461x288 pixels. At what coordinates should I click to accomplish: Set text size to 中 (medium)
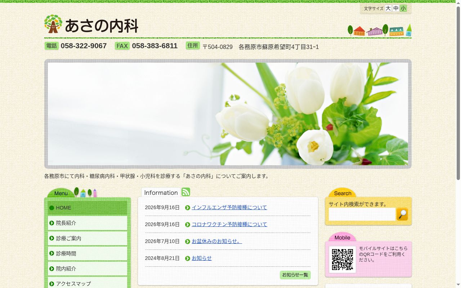pos(396,8)
